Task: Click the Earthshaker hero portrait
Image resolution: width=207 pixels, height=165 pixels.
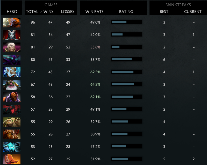Action: click(x=12, y=134)
